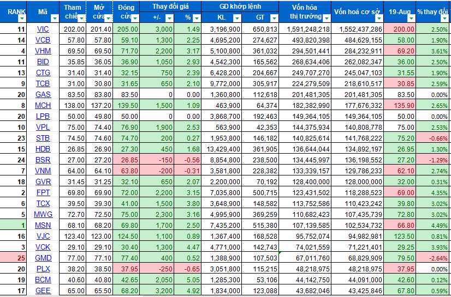Image resolution: width=451 pixels, height=297 pixels.
Task: Open the MCH ticker link
Action: click(43, 106)
